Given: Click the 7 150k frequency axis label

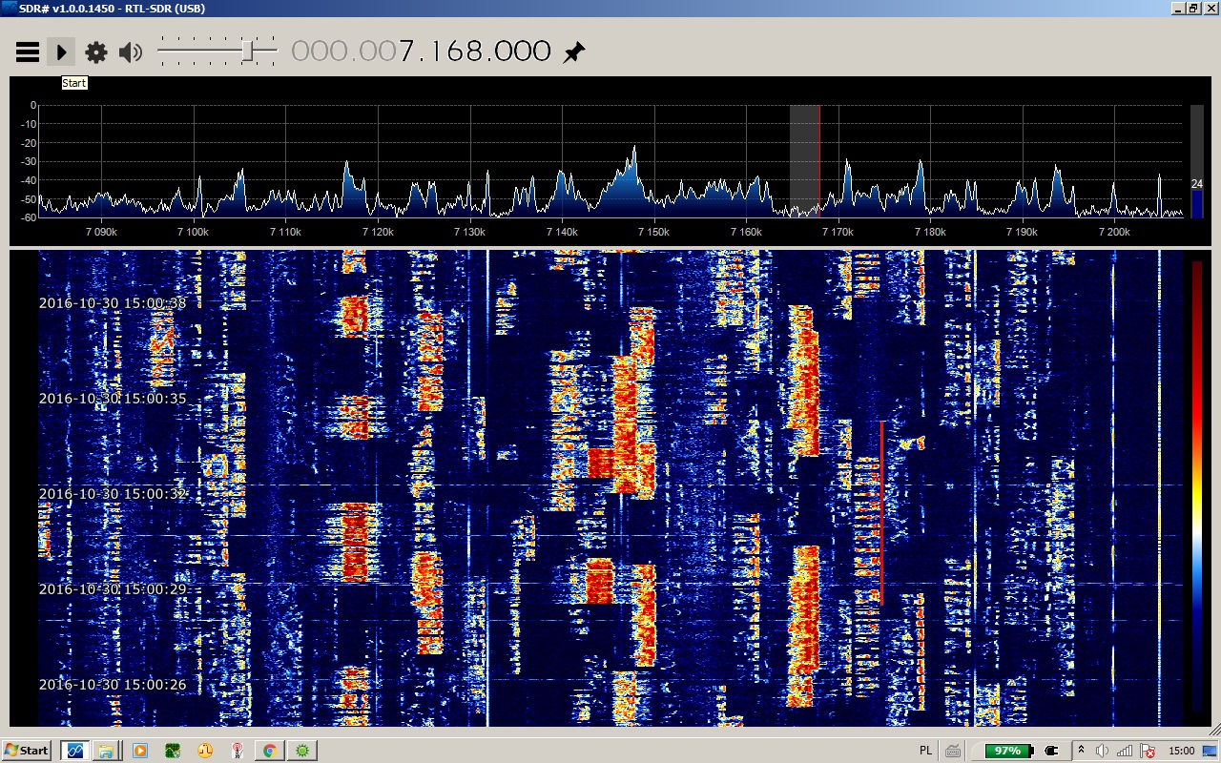Looking at the screenshot, I should coord(654,232).
